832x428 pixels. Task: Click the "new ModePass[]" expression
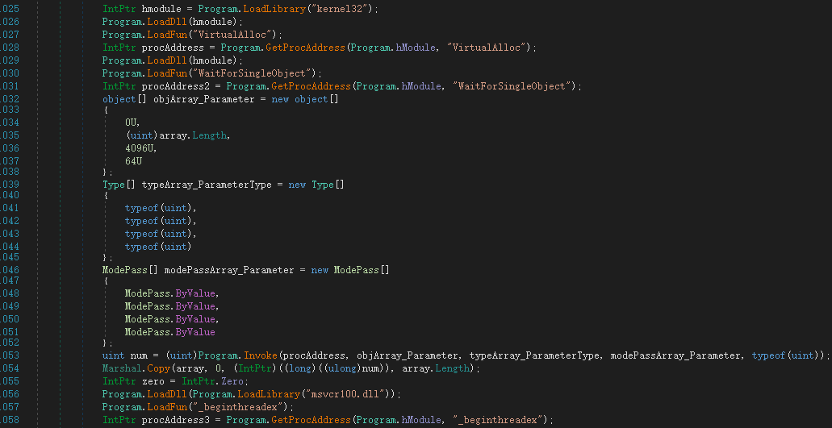[350, 270]
